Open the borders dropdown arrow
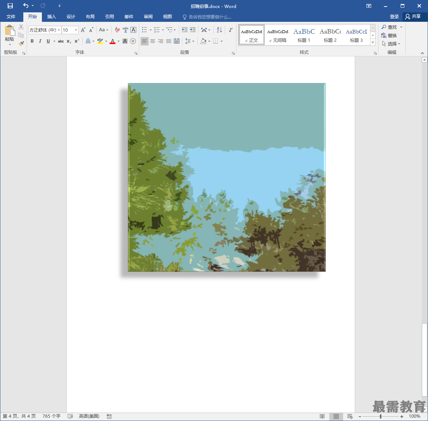This screenshot has height=421, width=428. [x=221, y=41]
